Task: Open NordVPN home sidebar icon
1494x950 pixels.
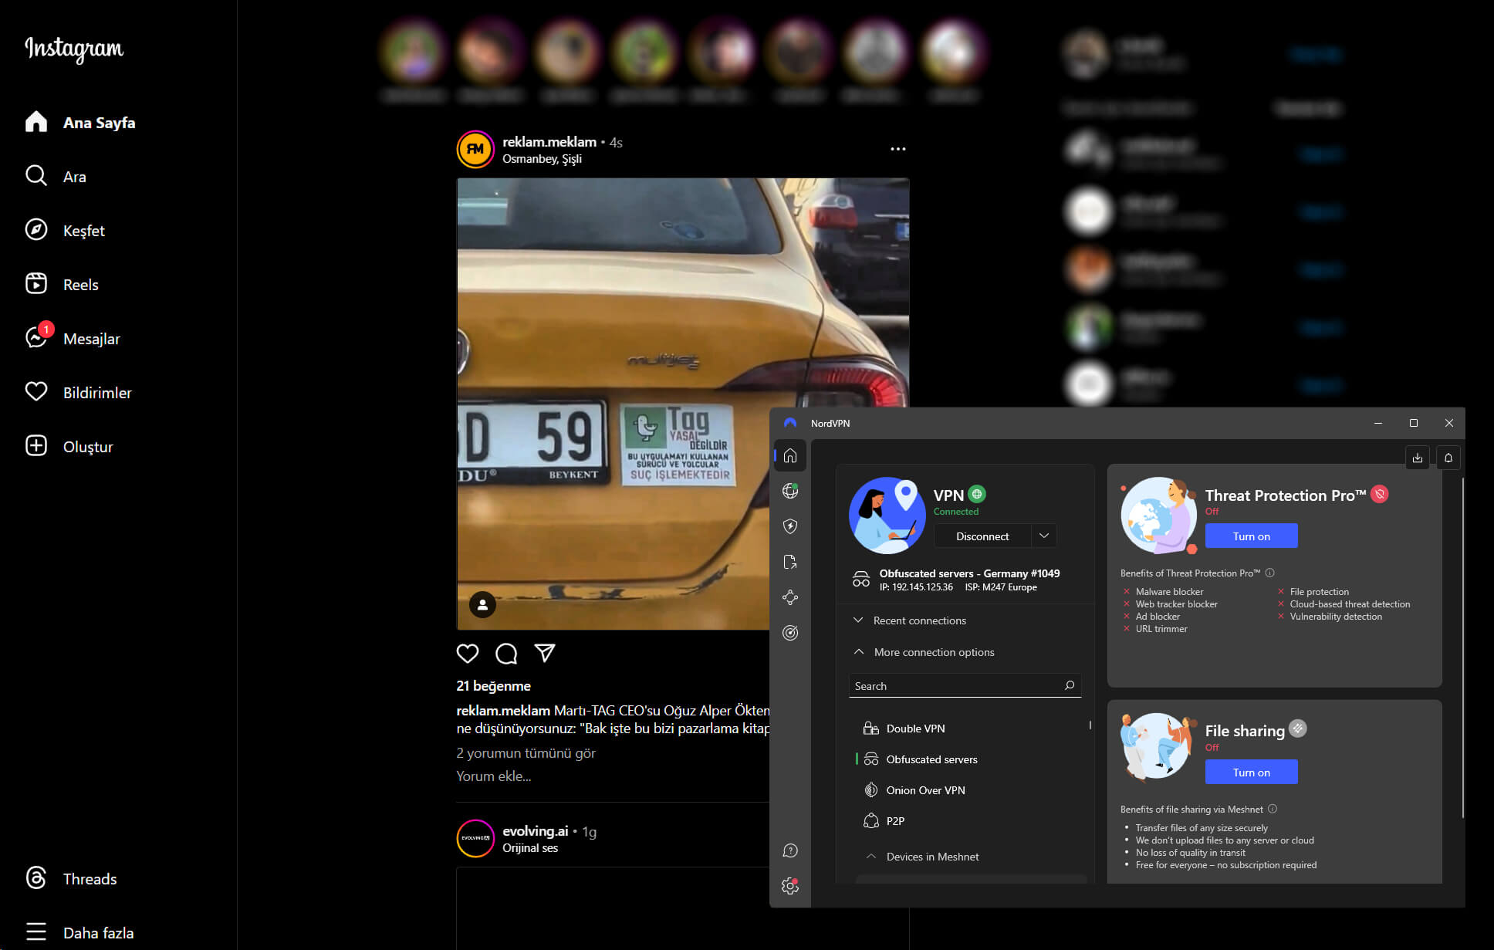Action: pyautogui.click(x=790, y=455)
